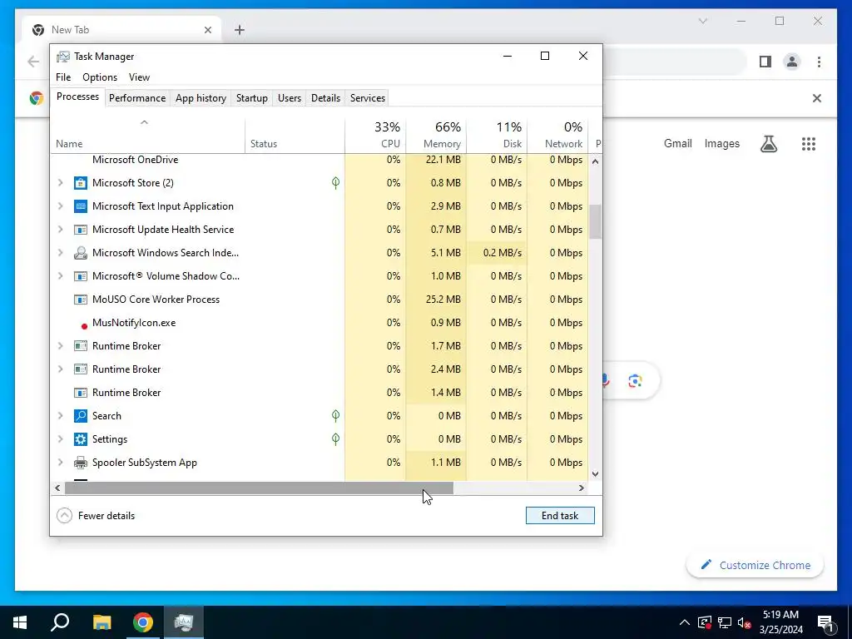Switch to the Users tab
The image size is (852, 639).
pyautogui.click(x=289, y=98)
